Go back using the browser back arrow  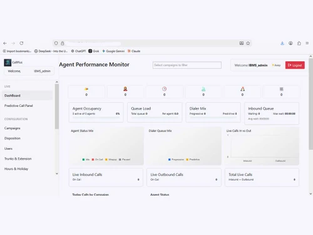(x=5, y=43)
